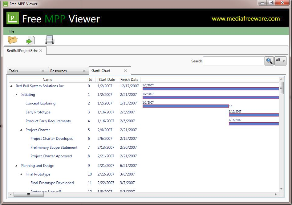Click the Free MPP Viewer logo icon
This screenshot has width=292, height=205.
coord(13,18)
